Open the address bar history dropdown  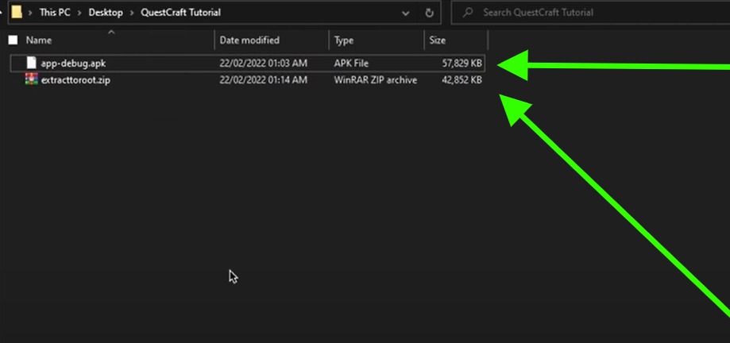[405, 13]
